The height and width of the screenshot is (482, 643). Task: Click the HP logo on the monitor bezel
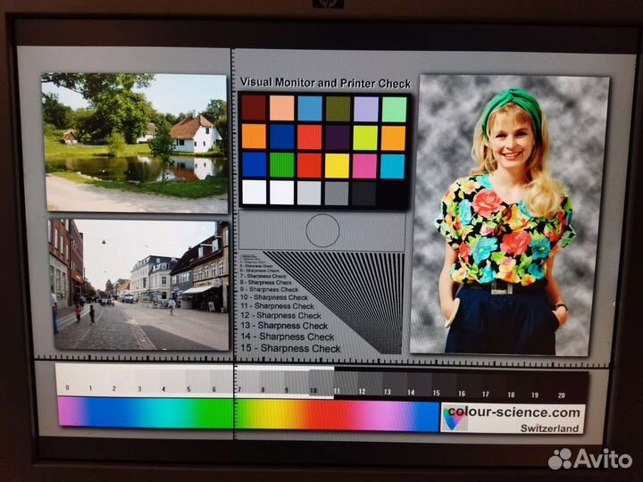tap(327, 4)
